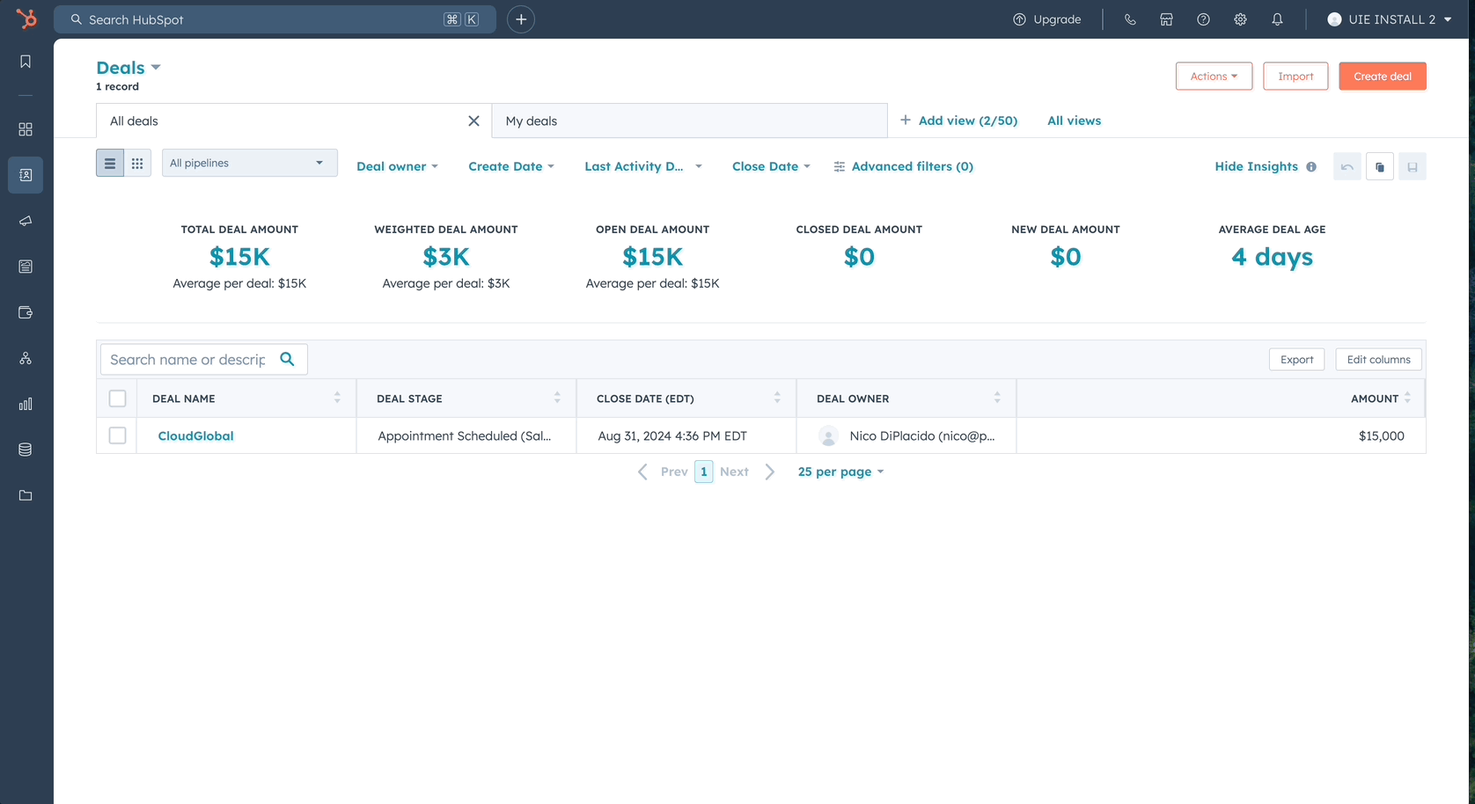Screen dimensions: 1475x804
Task: Open the All pipelines dropdown
Action: coord(250,163)
